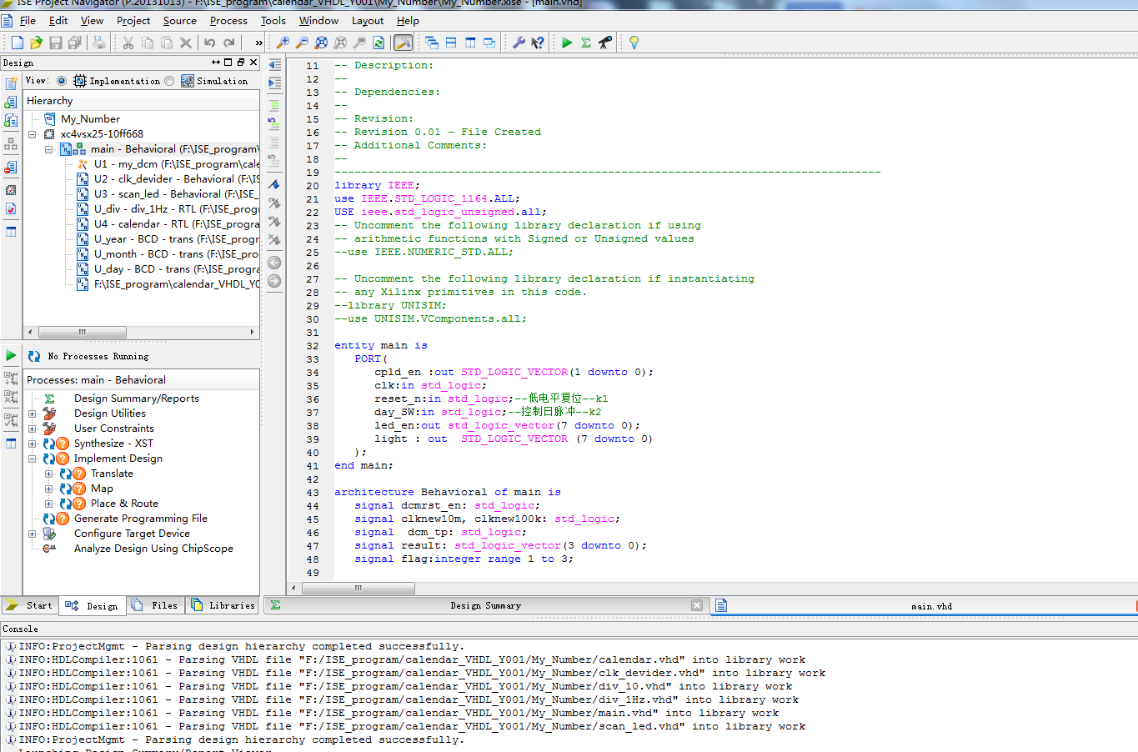
Task: Collapse the xc4vsx25-10ff668 device node
Action: [x=33, y=134]
